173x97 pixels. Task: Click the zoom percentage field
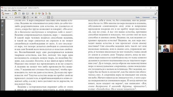(40, 17)
